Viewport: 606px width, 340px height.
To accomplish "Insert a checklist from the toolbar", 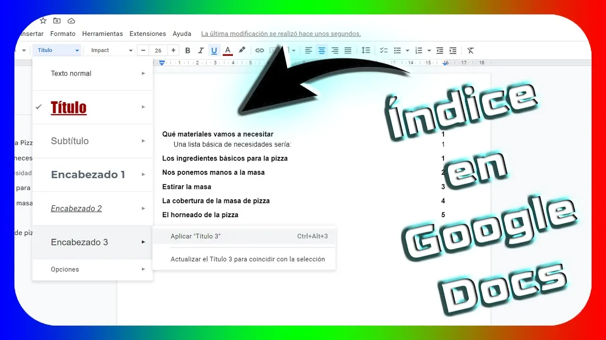I will click(383, 51).
